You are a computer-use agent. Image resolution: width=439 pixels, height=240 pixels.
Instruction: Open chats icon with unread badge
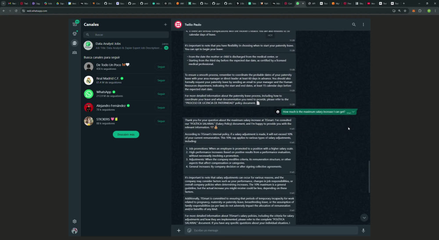click(75, 24)
